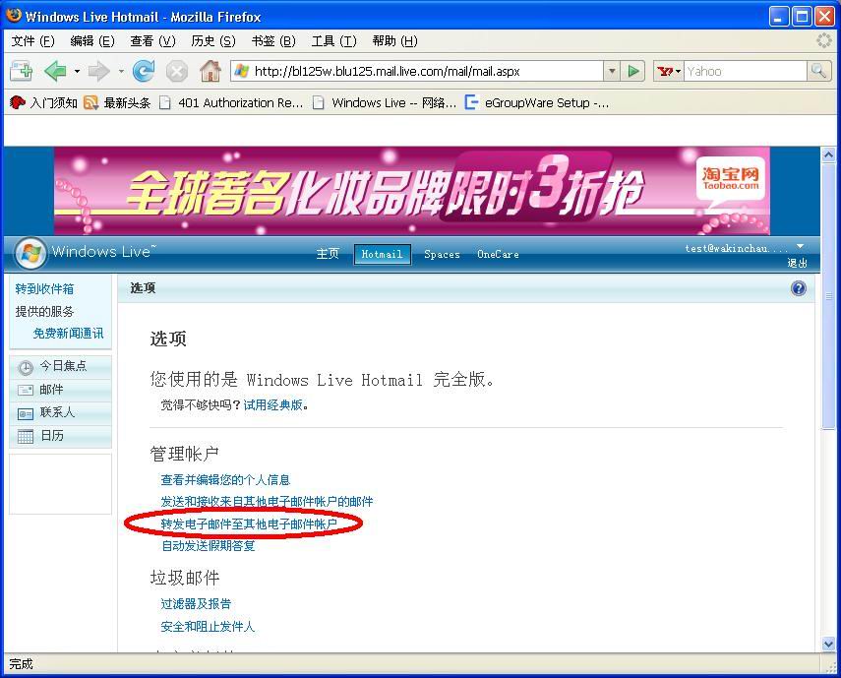Image resolution: width=841 pixels, height=678 pixels.
Task: Click the blue help question icon
Action: (x=798, y=288)
